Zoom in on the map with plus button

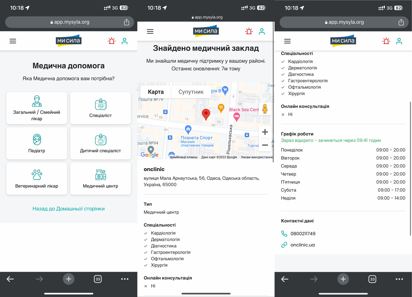pyautogui.click(x=265, y=132)
